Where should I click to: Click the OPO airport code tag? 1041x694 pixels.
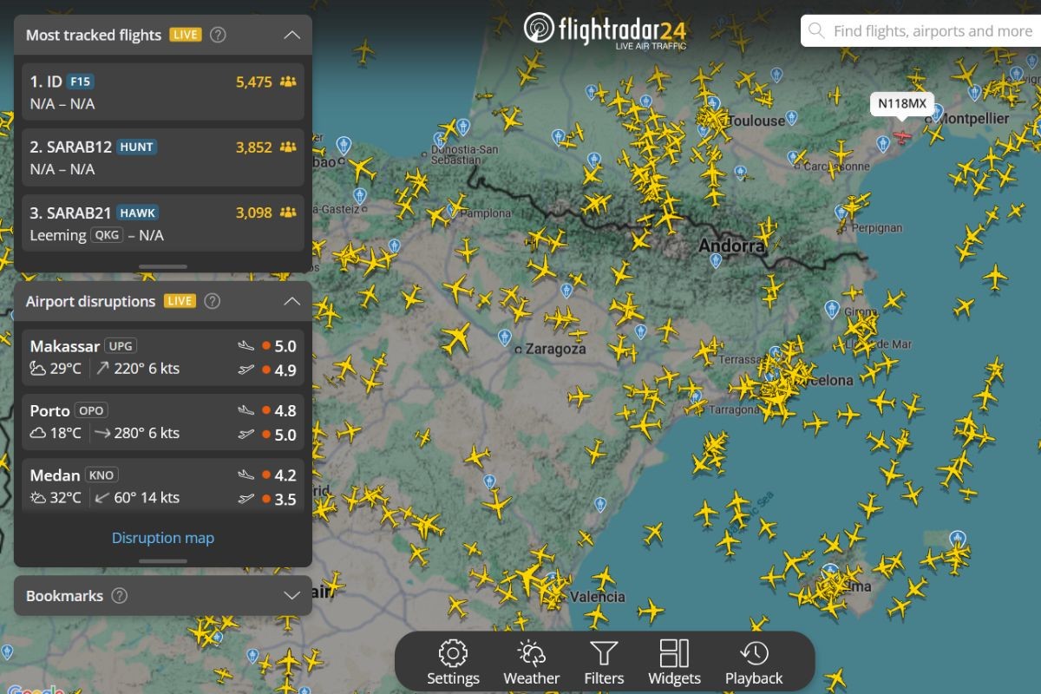[91, 410]
